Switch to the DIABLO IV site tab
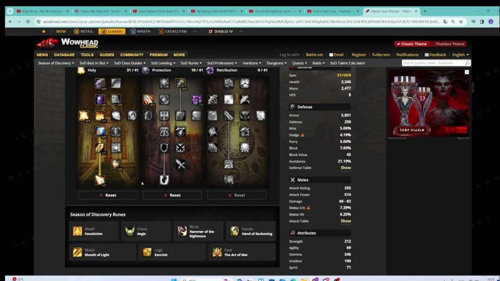This screenshot has height=281, width=500. (x=220, y=31)
